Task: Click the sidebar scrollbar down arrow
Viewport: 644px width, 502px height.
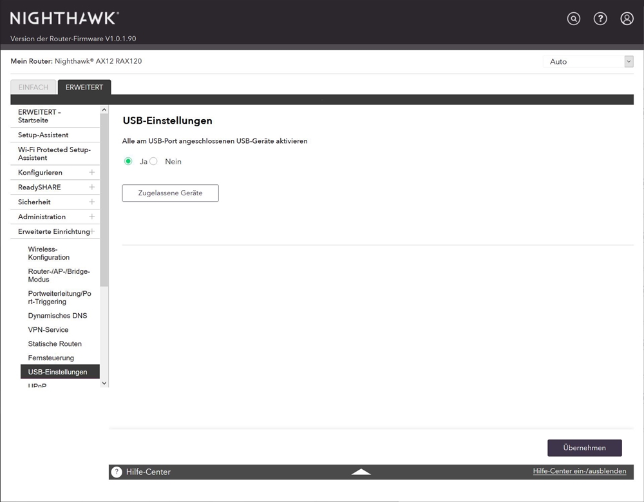Action: [104, 383]
